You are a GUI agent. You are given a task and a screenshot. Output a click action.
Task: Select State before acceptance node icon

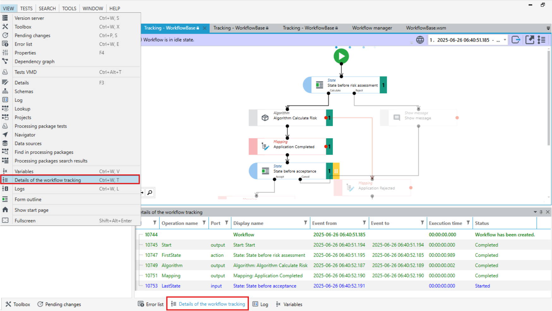tap(265, 171)
